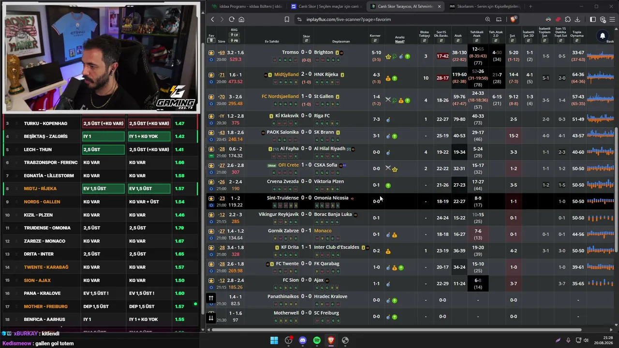This screenshot has height=348, width=619.
Task: Sort by the Son15 Dk.Baskı column
Action: pyautogui.click(x=441, y=41)
